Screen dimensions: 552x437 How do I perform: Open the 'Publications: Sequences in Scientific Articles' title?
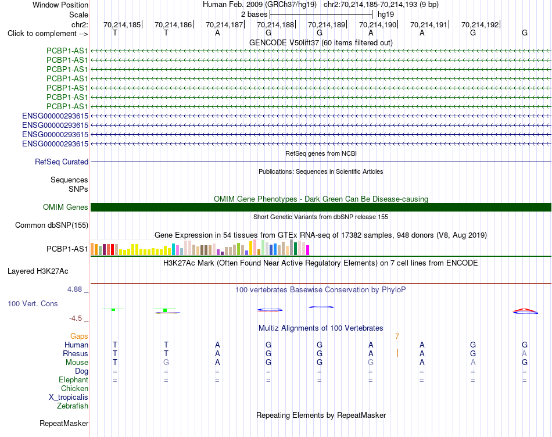click(321, 171)
